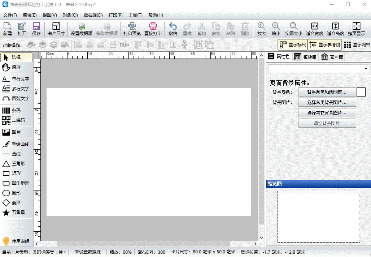Switch to 属性栏 tab
371x257 pixels.
[x=279, y=57]
